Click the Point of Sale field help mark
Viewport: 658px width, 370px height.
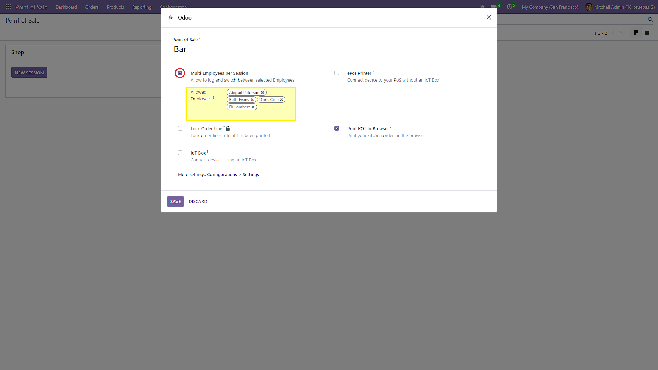[200, 38]
